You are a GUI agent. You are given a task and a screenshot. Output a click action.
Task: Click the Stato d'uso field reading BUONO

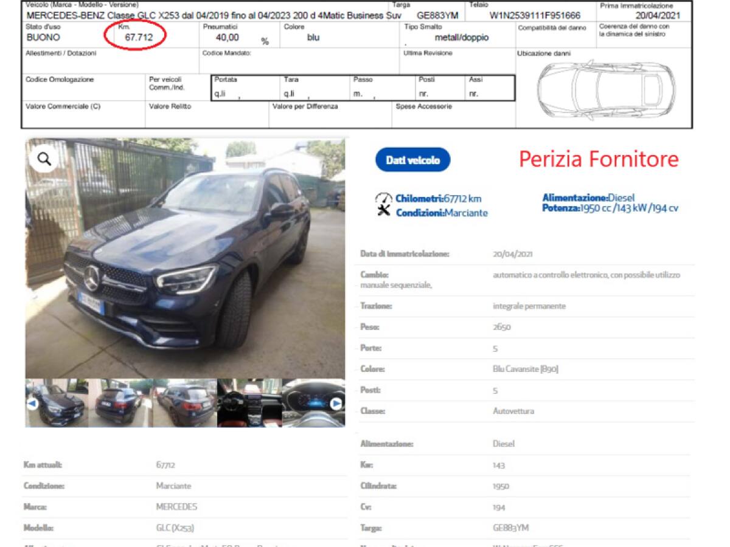pos(43,38)
